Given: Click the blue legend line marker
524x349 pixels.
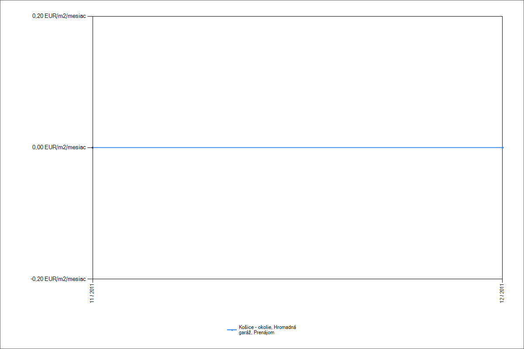Looking at the screenshot, I should pos(232,330).
